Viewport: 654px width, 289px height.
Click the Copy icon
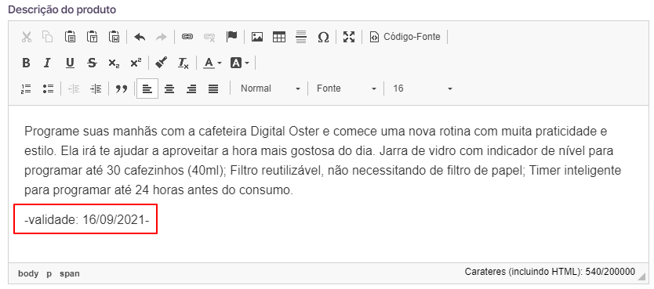click(48, 37)
